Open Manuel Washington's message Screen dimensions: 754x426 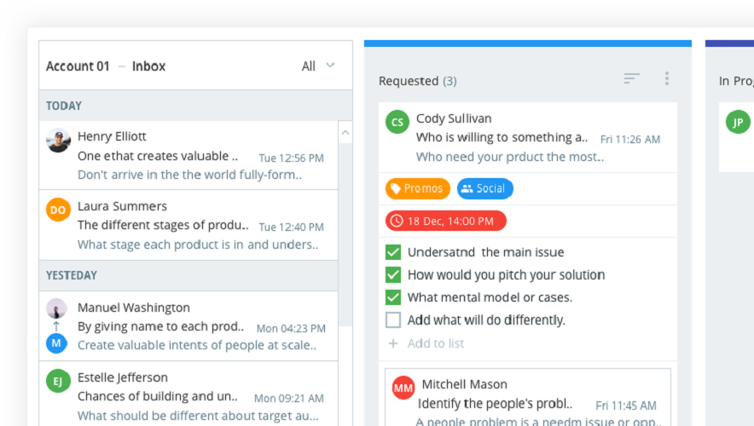[x=196, y=326]
